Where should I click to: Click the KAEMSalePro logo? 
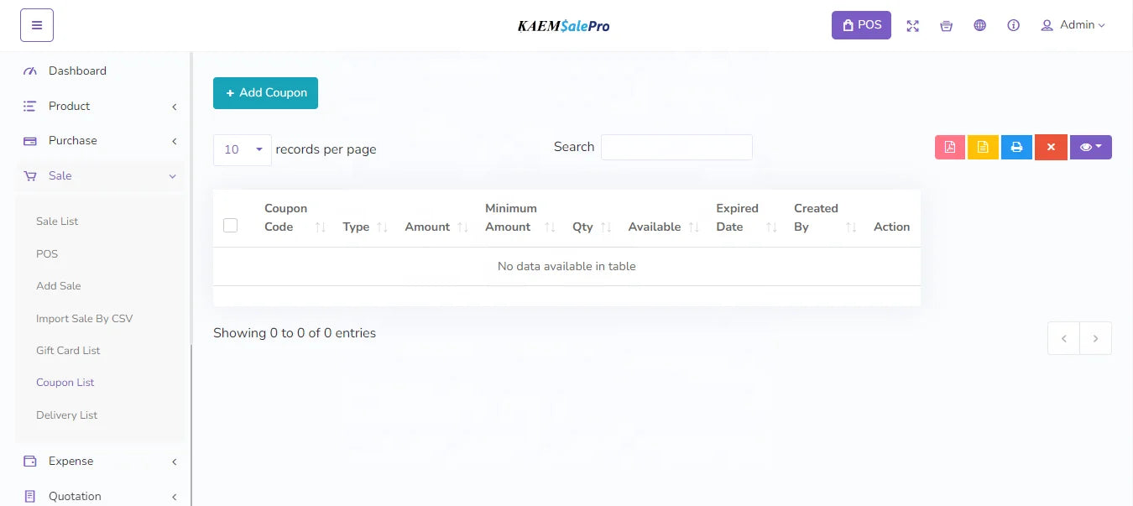click(564, 26)
